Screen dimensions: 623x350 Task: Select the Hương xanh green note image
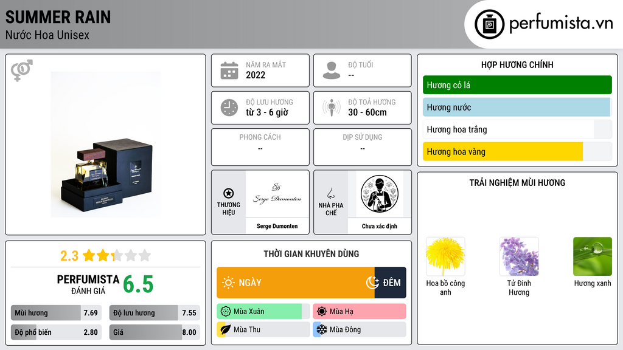click(593, 256)
